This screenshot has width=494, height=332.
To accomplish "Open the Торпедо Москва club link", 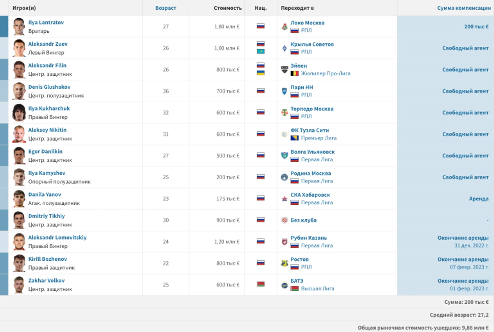I will click(x=312, y=109).
